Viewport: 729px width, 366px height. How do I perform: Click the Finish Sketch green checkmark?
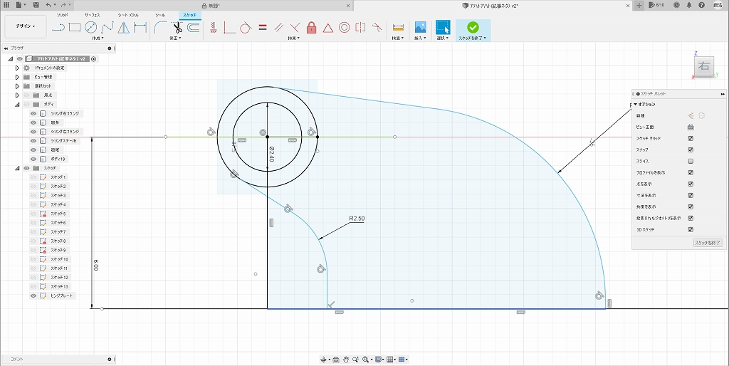click(473, 28)
